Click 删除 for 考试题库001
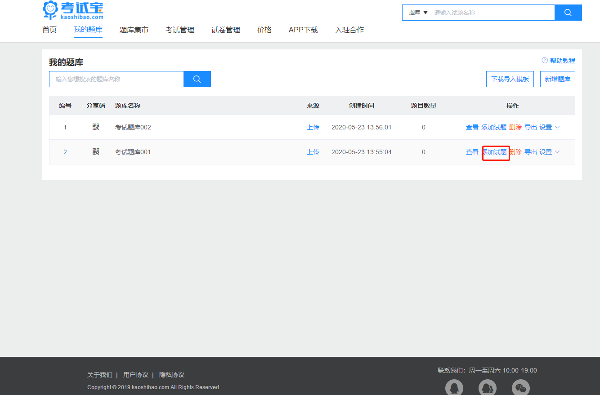The width and height of the screenshot is (600, 395). [515, 152]
